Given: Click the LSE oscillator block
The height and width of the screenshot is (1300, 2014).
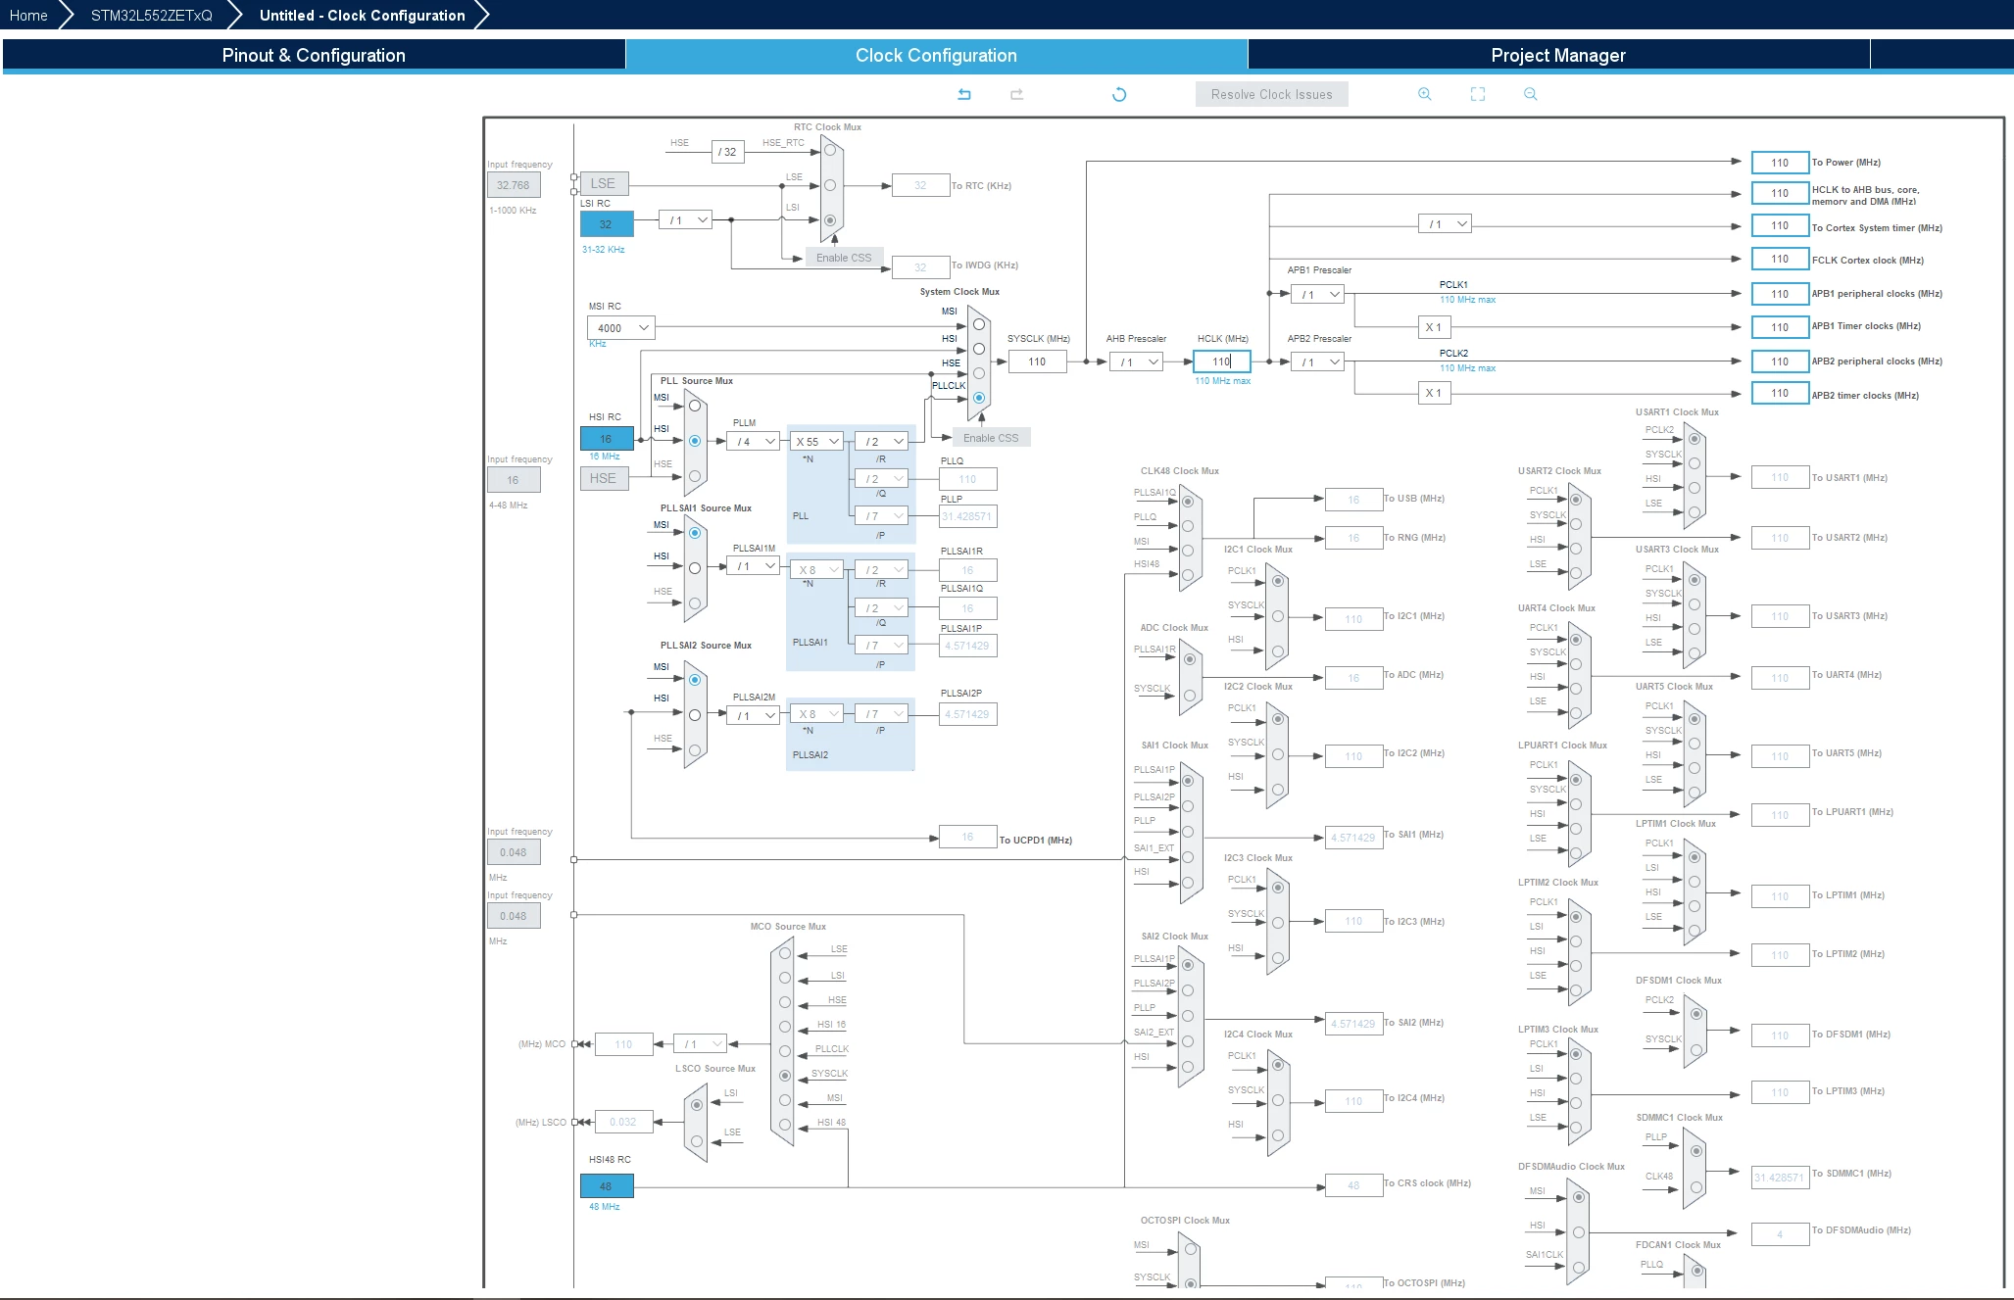Looking at the screenshot, I should pyautogui.click(x=604, y=183).
